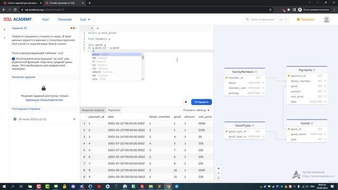Click key icon beside good_type_id
The image size is (338, 190).
pyautogui.click(x=227, y=131)
